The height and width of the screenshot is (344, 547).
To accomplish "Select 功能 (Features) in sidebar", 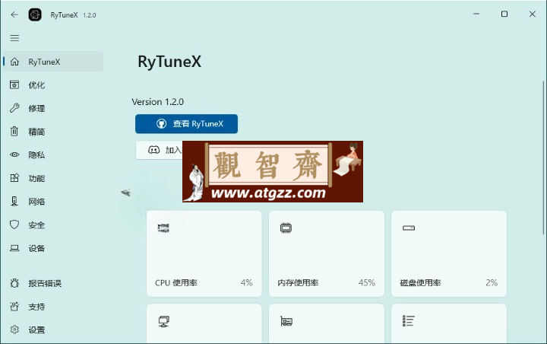I will pyautogui.click(x=53, y=178).
